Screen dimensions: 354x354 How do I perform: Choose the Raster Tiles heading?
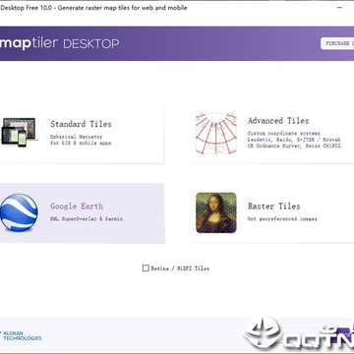[274, 206]
